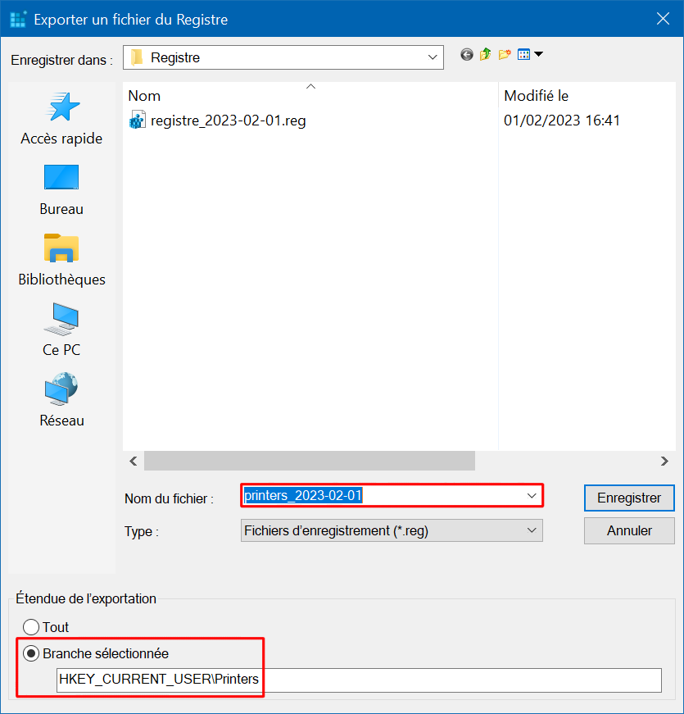Image resolution: width=684 pixels, height=714 pixels.
Task: Open Bibliothèques from the sidebar
Action: coord(61,260)
